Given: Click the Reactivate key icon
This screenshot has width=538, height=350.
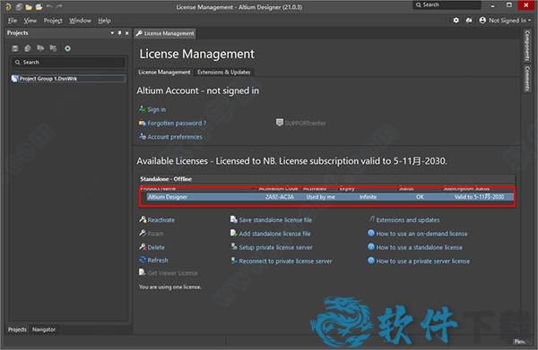Looking at the screenshot, I should [143, 219].
